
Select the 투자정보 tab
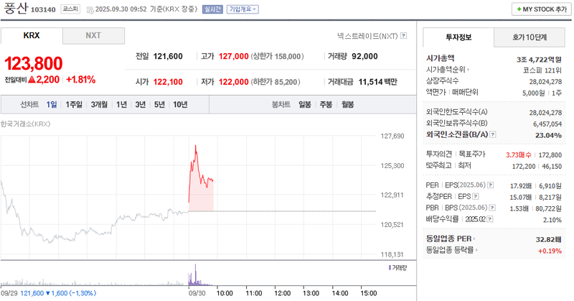pos(458,37)
